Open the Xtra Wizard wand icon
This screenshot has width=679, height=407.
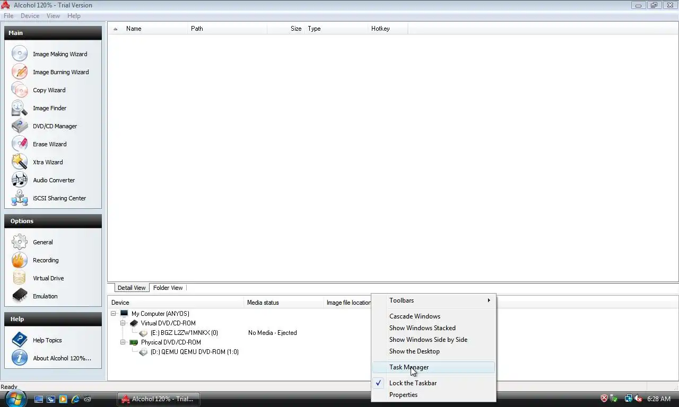tap(20, 162)
